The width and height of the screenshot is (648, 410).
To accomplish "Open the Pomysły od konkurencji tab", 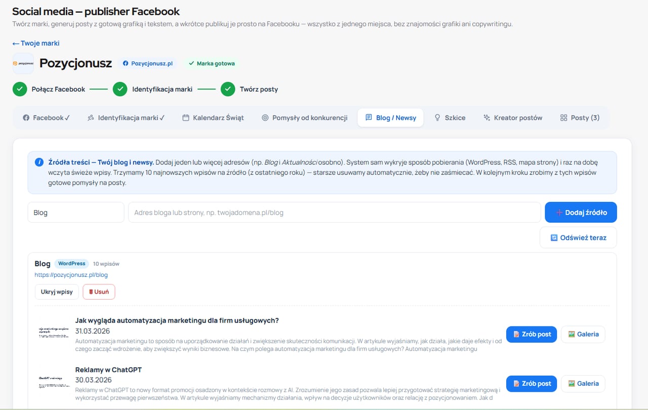I will (304, 117).
